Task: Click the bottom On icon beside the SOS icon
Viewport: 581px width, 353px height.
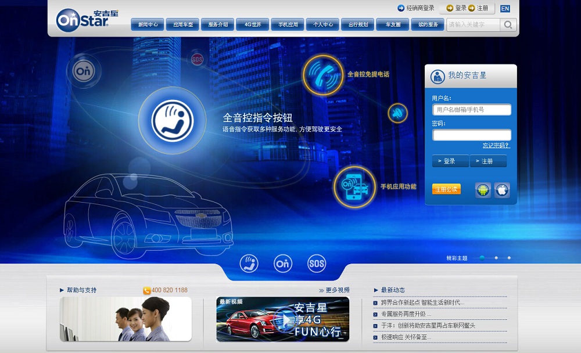Action: 283,264
